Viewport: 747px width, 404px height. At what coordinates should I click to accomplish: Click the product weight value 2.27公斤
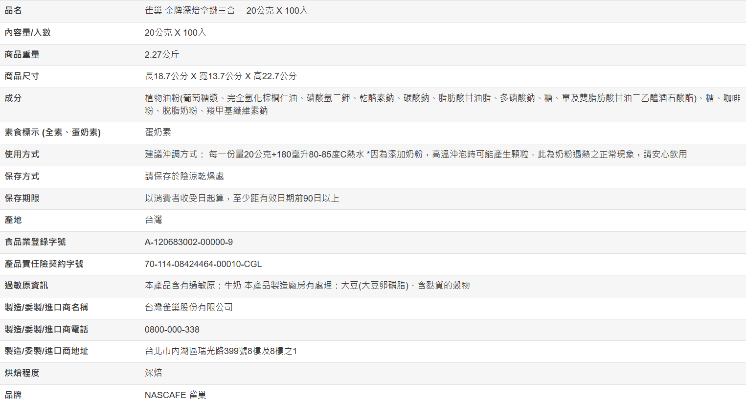point(162,55)
